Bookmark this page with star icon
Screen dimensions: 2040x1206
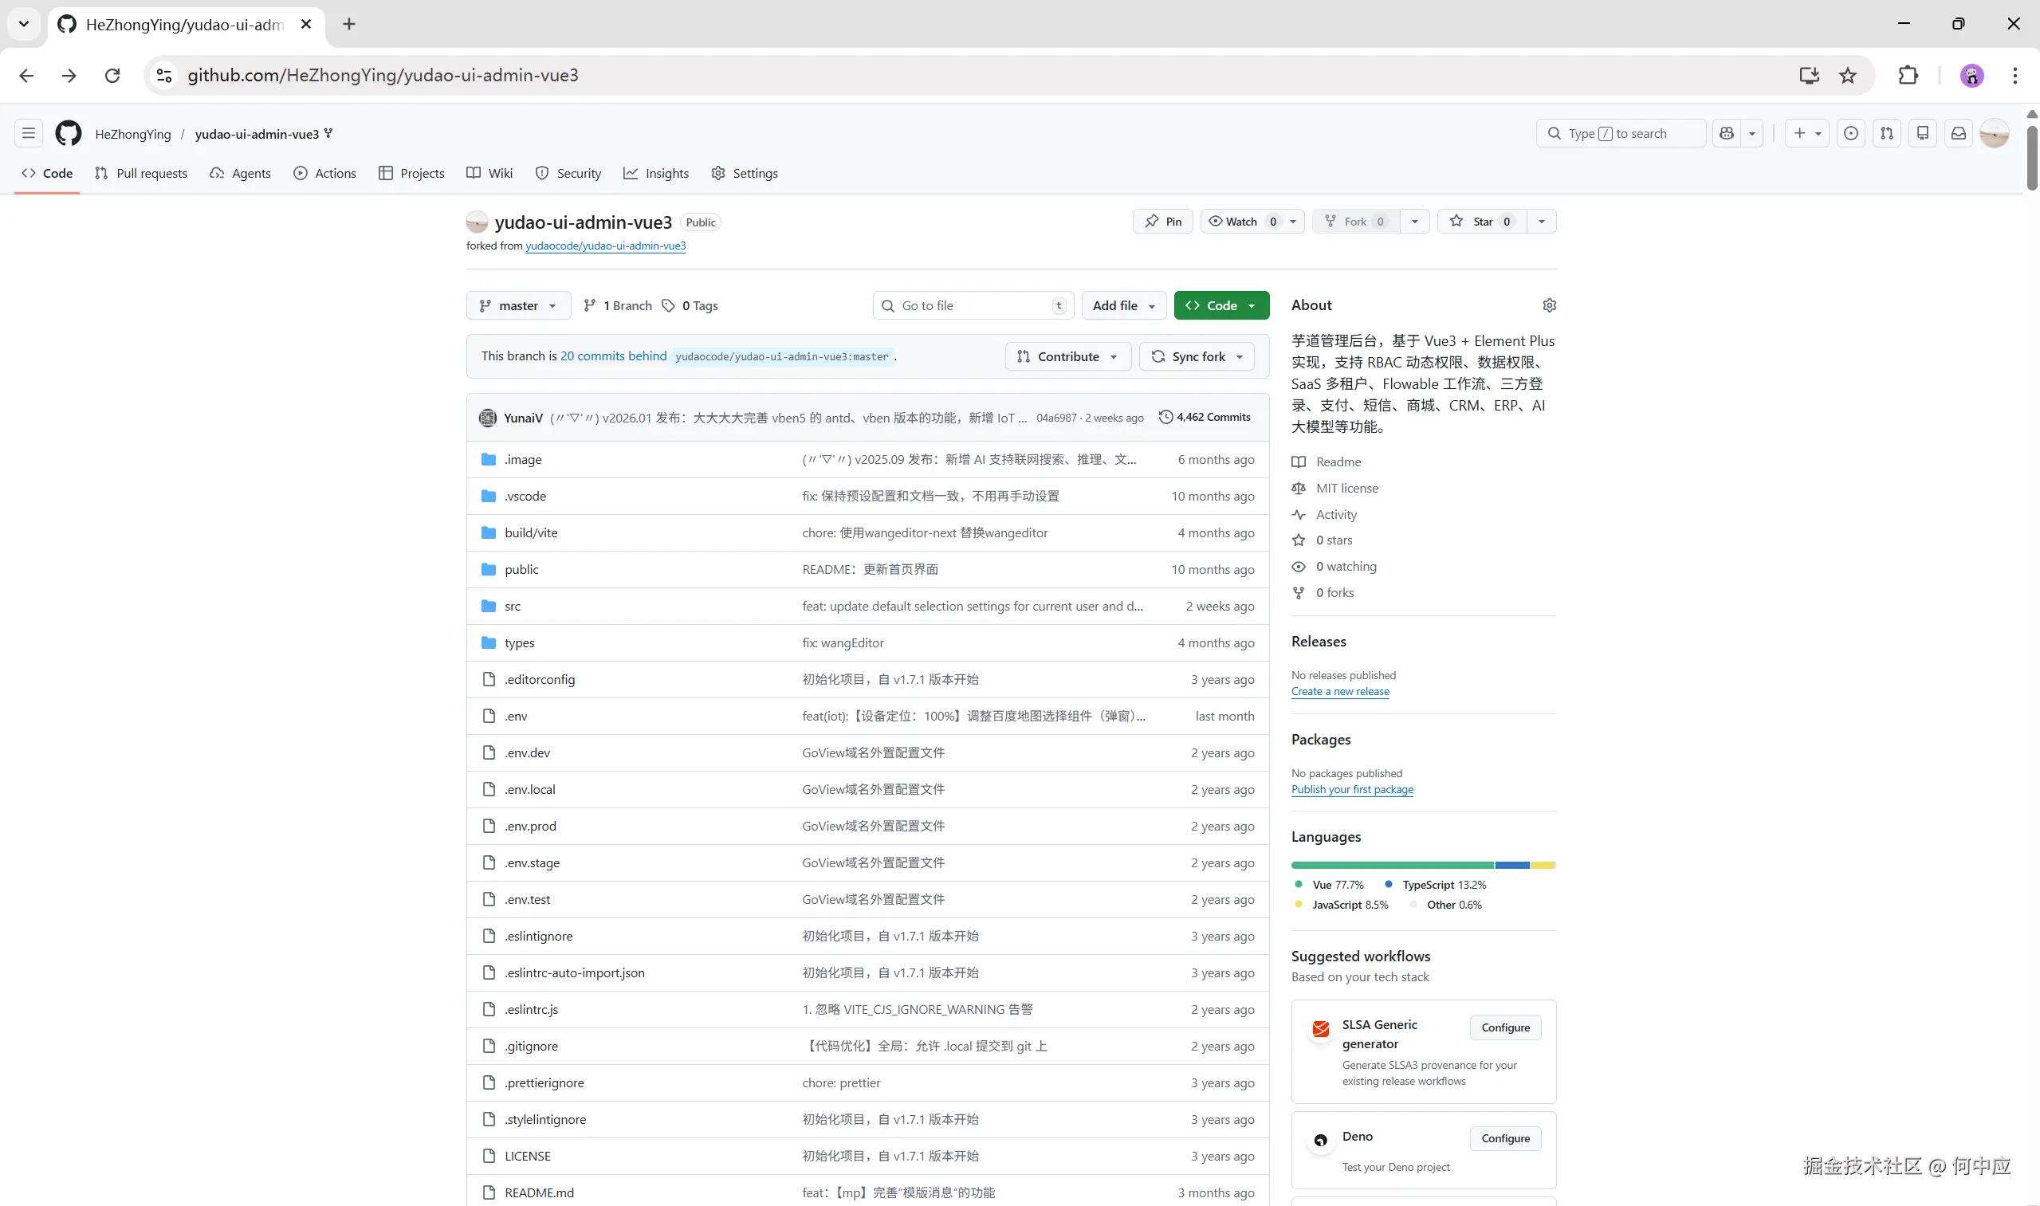[1847, 76]
